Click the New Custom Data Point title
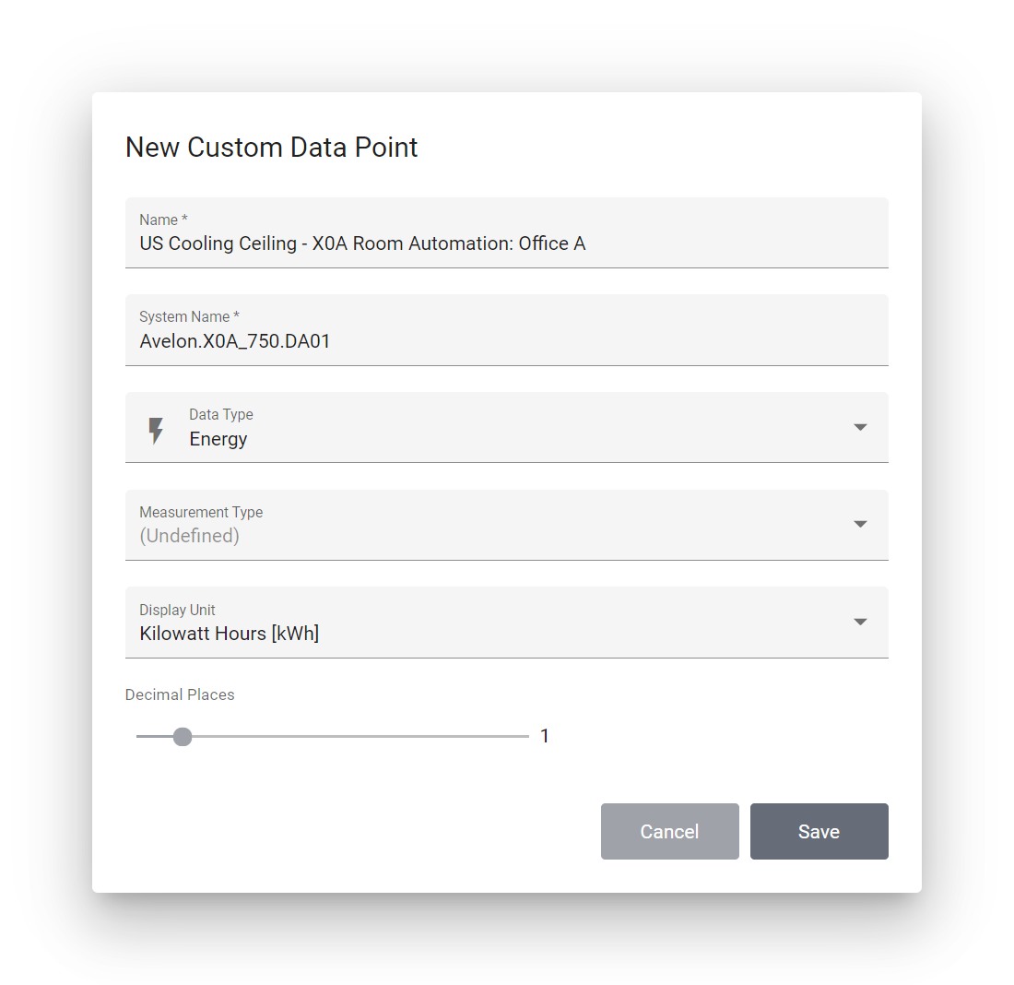 [271, 148]
